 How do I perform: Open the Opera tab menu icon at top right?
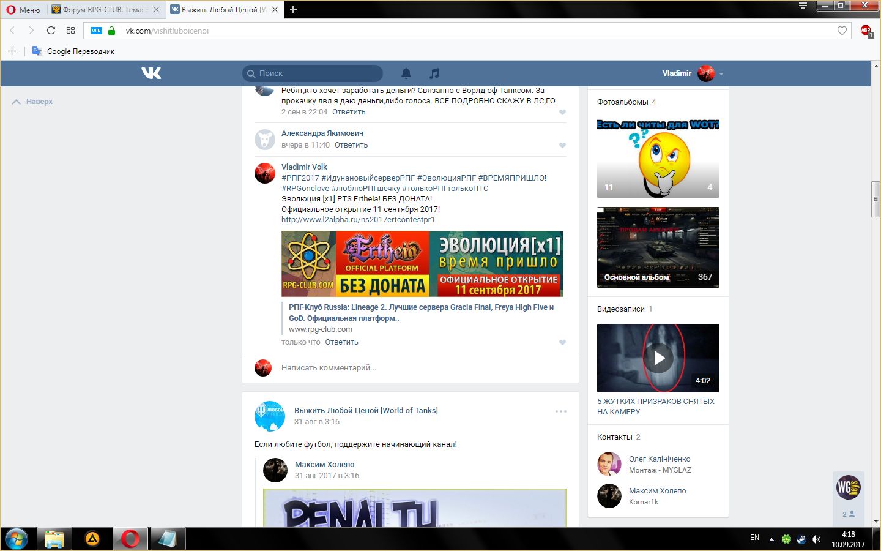803,6
